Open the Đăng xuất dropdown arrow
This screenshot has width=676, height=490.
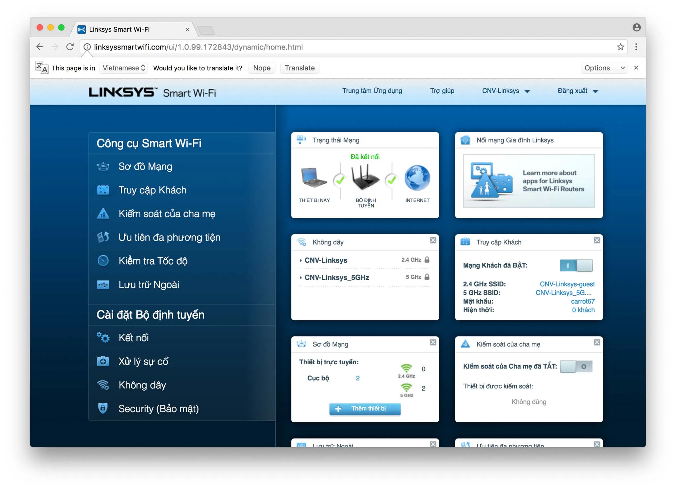595,91
